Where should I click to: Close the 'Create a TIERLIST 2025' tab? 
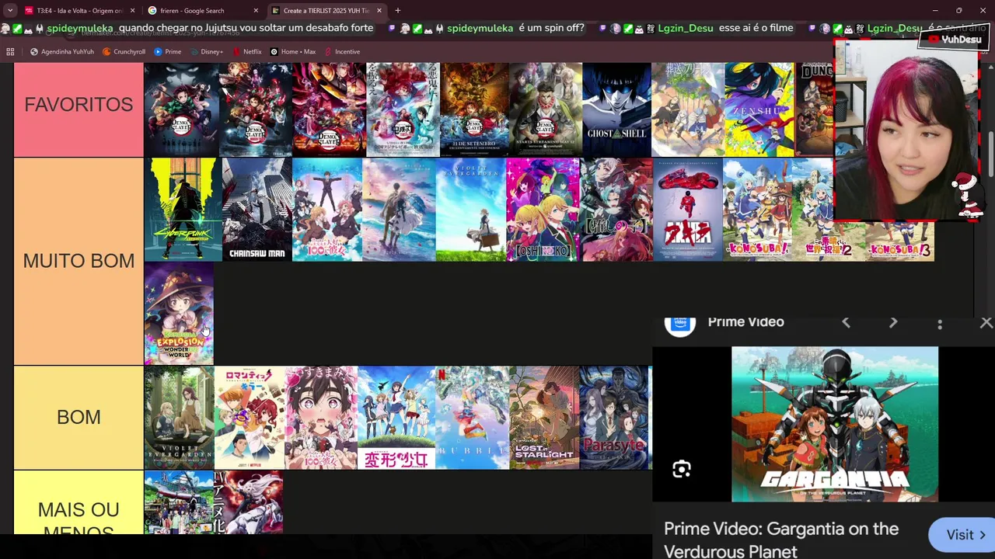pos(379,11)
